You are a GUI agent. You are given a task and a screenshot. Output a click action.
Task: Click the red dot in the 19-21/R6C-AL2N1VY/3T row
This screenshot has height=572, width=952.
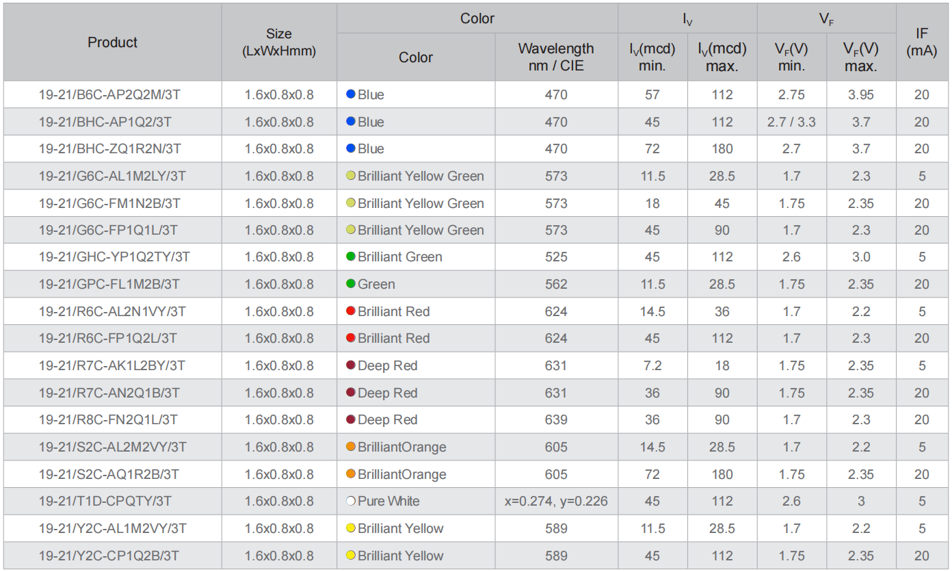(351, 311)
